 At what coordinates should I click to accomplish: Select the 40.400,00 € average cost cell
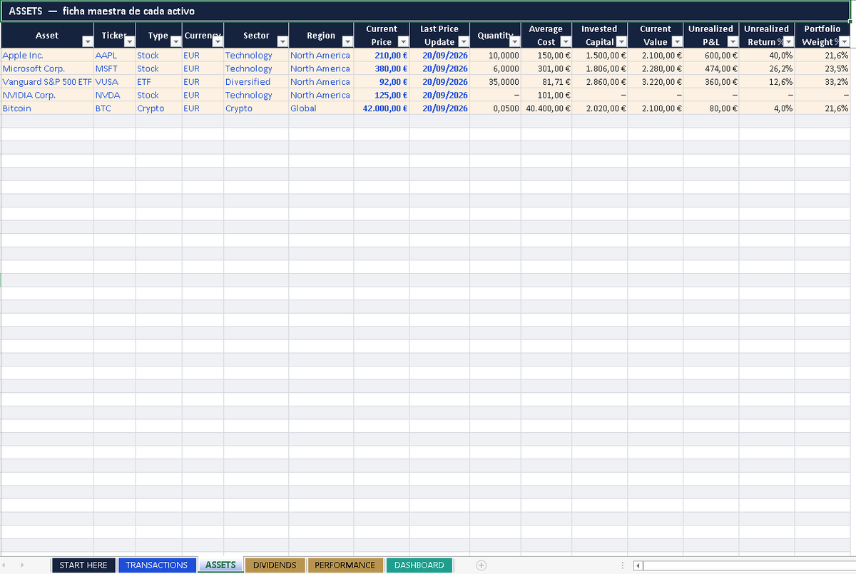546,108
